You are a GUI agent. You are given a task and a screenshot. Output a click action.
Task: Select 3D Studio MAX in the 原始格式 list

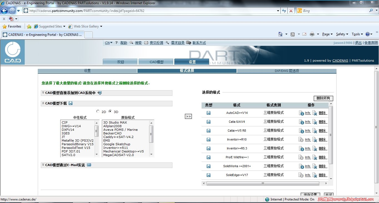pyautogui.click(x=115, y=122)
